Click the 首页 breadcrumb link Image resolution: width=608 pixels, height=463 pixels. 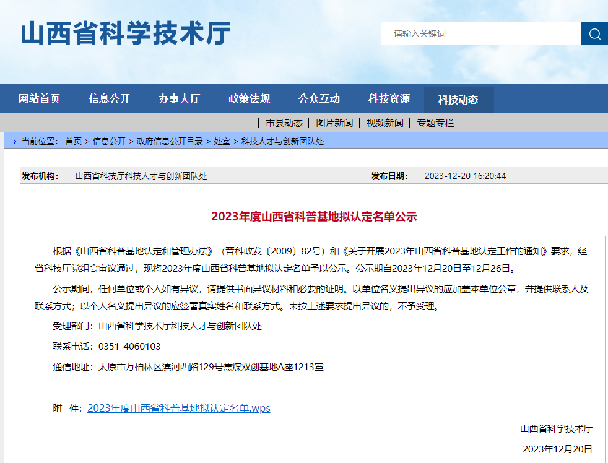tap(73, 141)
